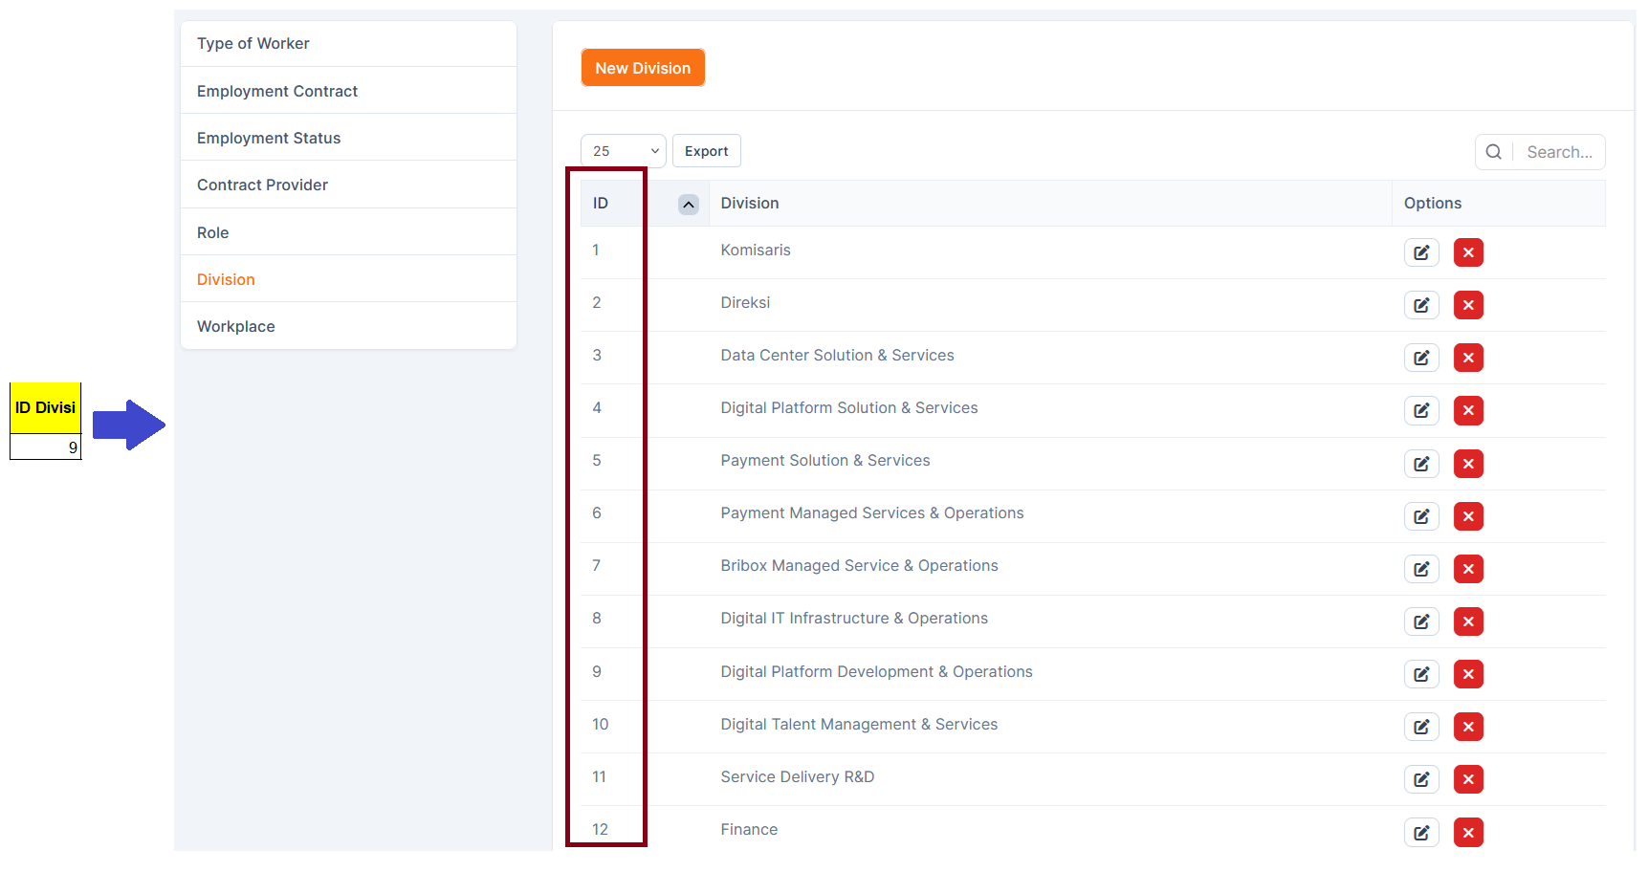This screenshot has height=872, width=1648.
Task: Focus the Search input field
Action: pyautogui.click(x=1559, y=152)
